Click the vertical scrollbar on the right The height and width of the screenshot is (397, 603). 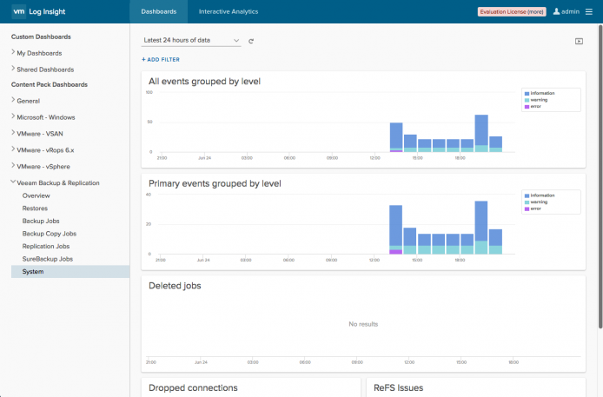600,177
